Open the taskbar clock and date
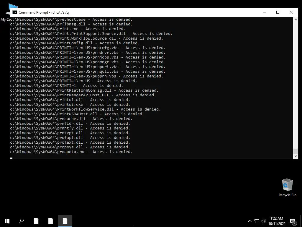302x227 pixels. [277, 221]
